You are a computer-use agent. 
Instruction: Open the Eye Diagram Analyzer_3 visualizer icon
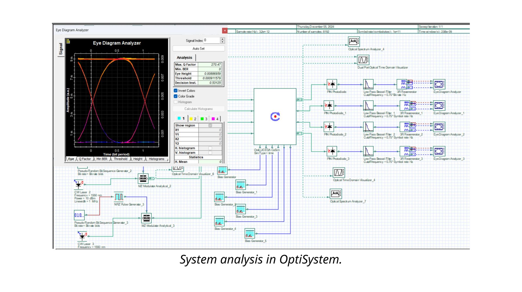(x=439, y=151)
